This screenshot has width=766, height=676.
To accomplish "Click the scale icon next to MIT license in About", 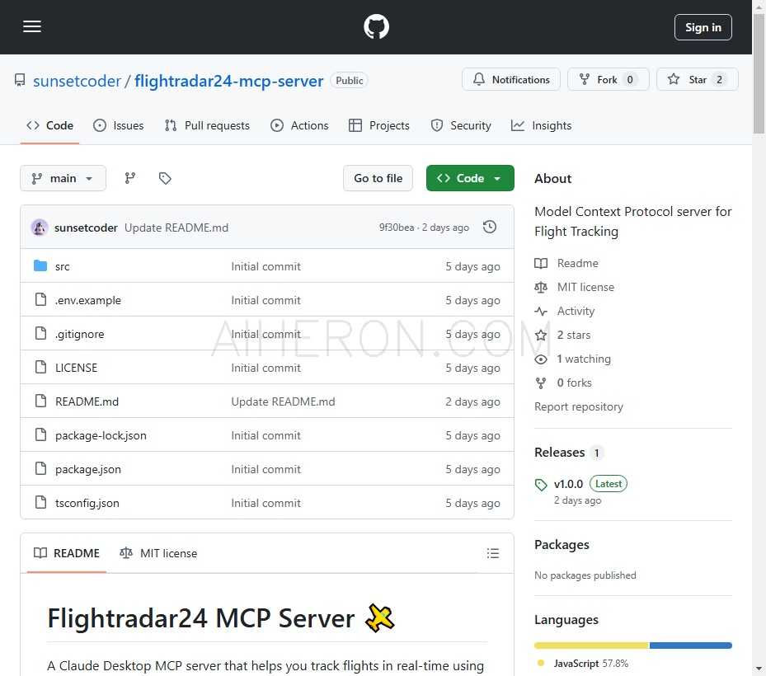I will tap(541, 287).
